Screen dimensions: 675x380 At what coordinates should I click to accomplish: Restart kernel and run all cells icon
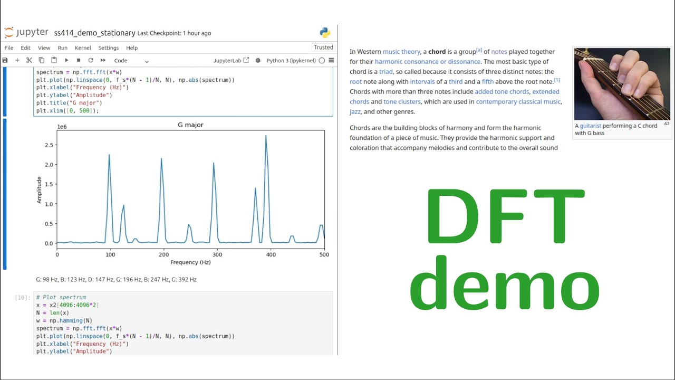click(103, 61)
